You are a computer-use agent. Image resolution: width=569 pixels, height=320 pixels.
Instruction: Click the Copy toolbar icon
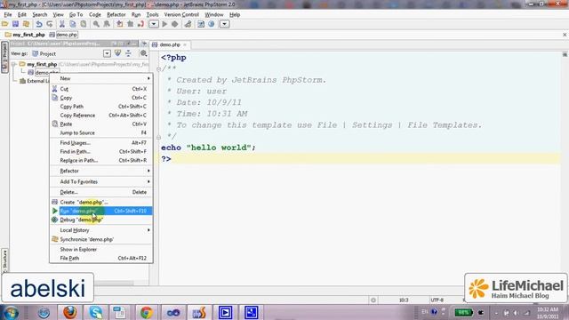tap(73, 24)
